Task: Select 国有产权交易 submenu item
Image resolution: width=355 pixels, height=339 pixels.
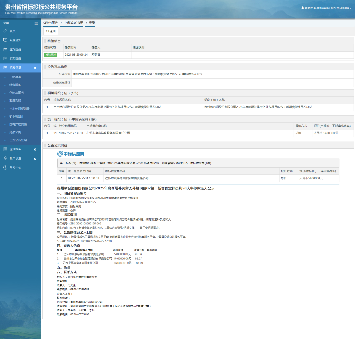Action: click(18, 124)
